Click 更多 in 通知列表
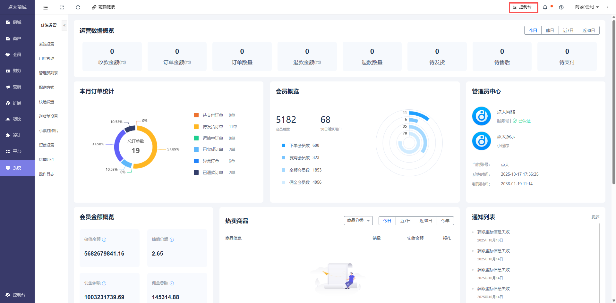The height and width of the screenshot is (303, 616). pyautogui.click(x=595, y=217)
